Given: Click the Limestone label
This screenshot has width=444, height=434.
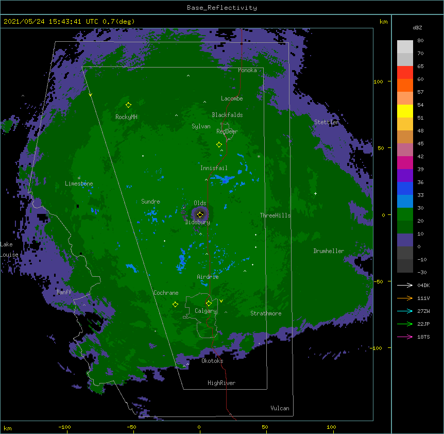Looking at the screenshot, I should [79, 183].
